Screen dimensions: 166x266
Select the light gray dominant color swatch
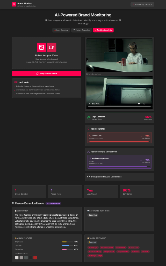coord(21,257)
